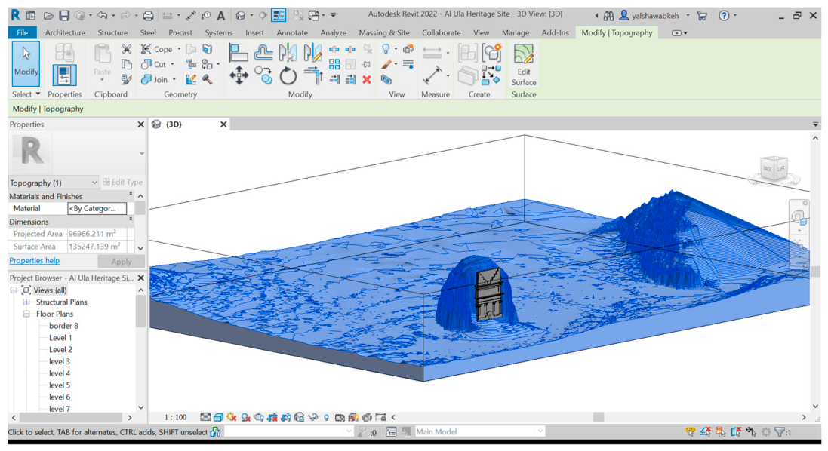Go to the Annotate ribbon tab
The height and width of the screenshot is (451, 828).
tap(292, 32)
